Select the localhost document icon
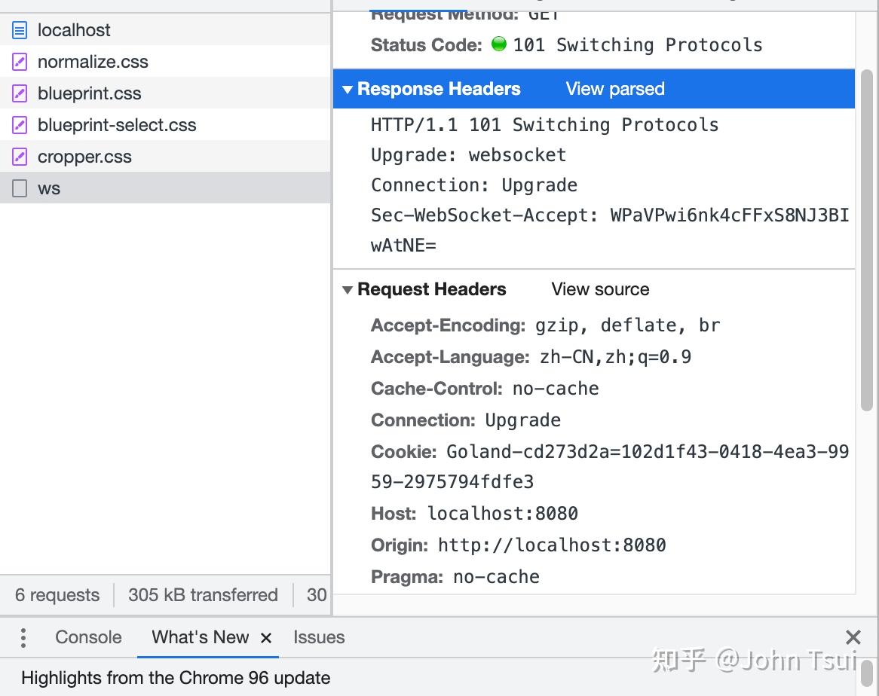The image size is (879, 696). pyautogui.click(x=18, y=30)
